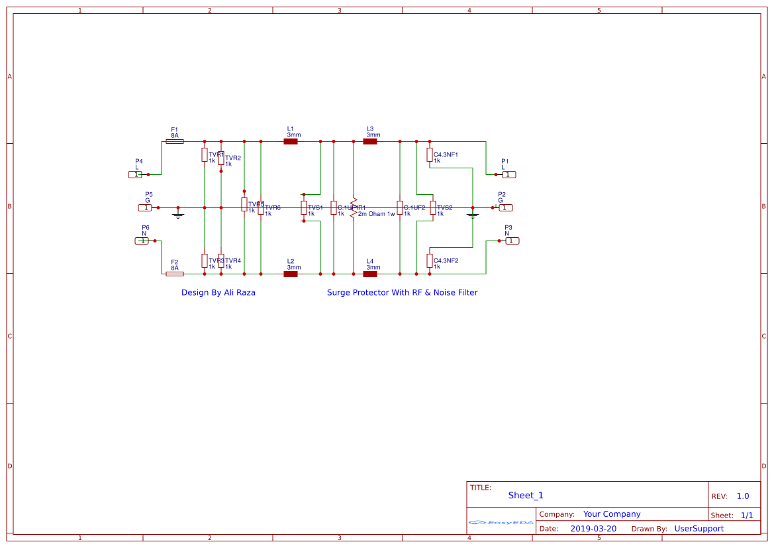Screen dimensions: 774x548
Task: Select the P3 N output connector
Action: [512, 241]
